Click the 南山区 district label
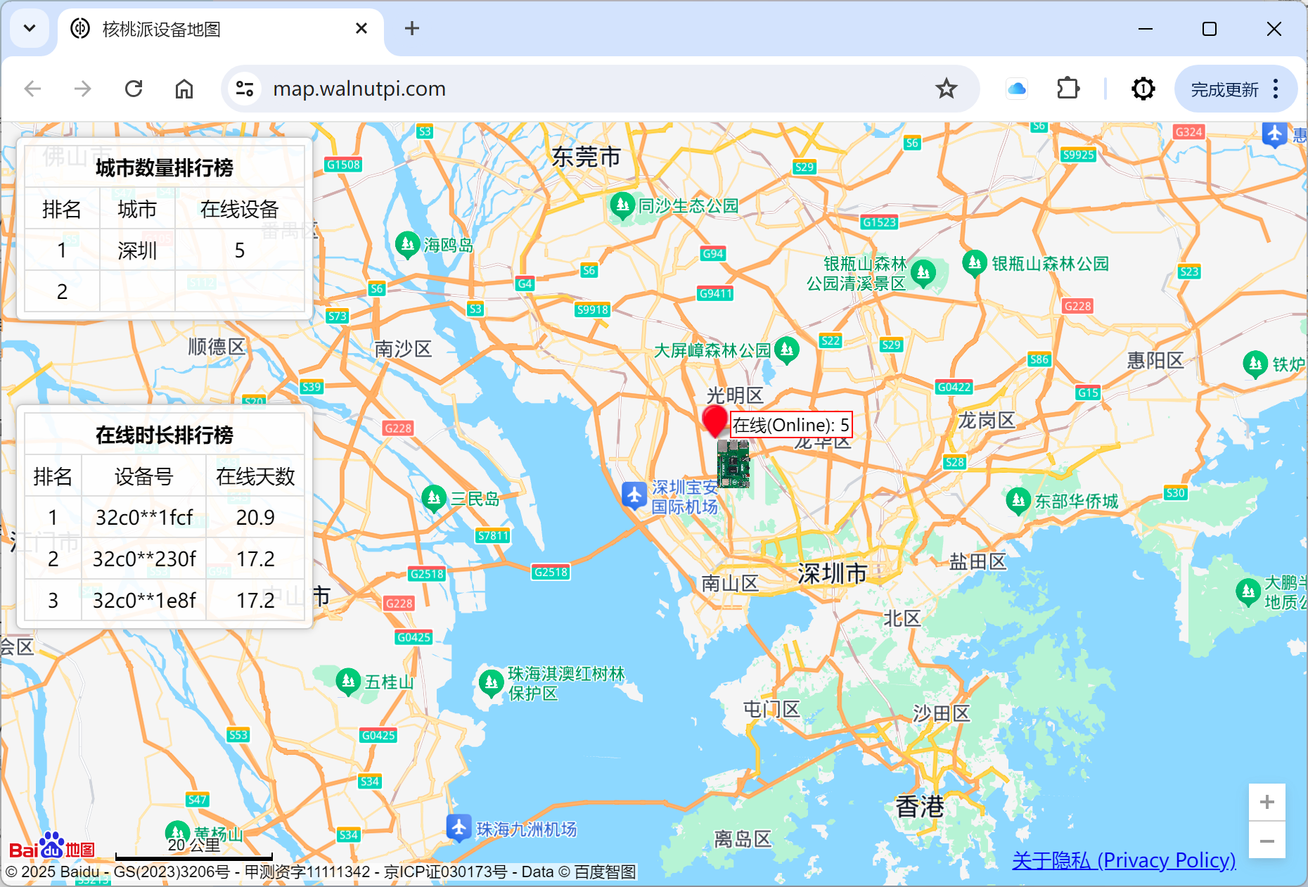 pyautogui.click(x=730, y=582)
